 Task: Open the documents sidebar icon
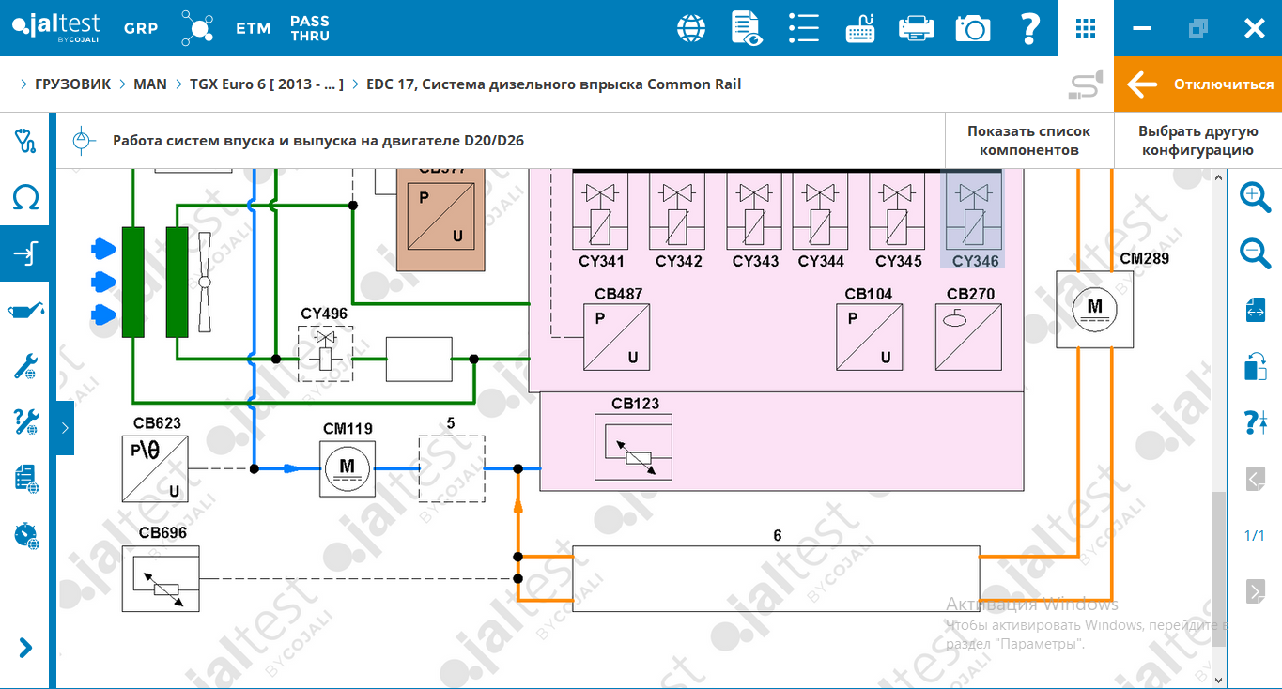click(x=25, y=479)
